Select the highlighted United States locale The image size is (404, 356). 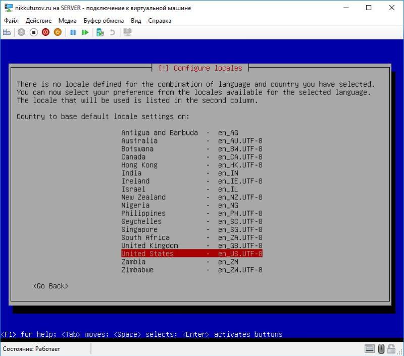pos(192,253)
